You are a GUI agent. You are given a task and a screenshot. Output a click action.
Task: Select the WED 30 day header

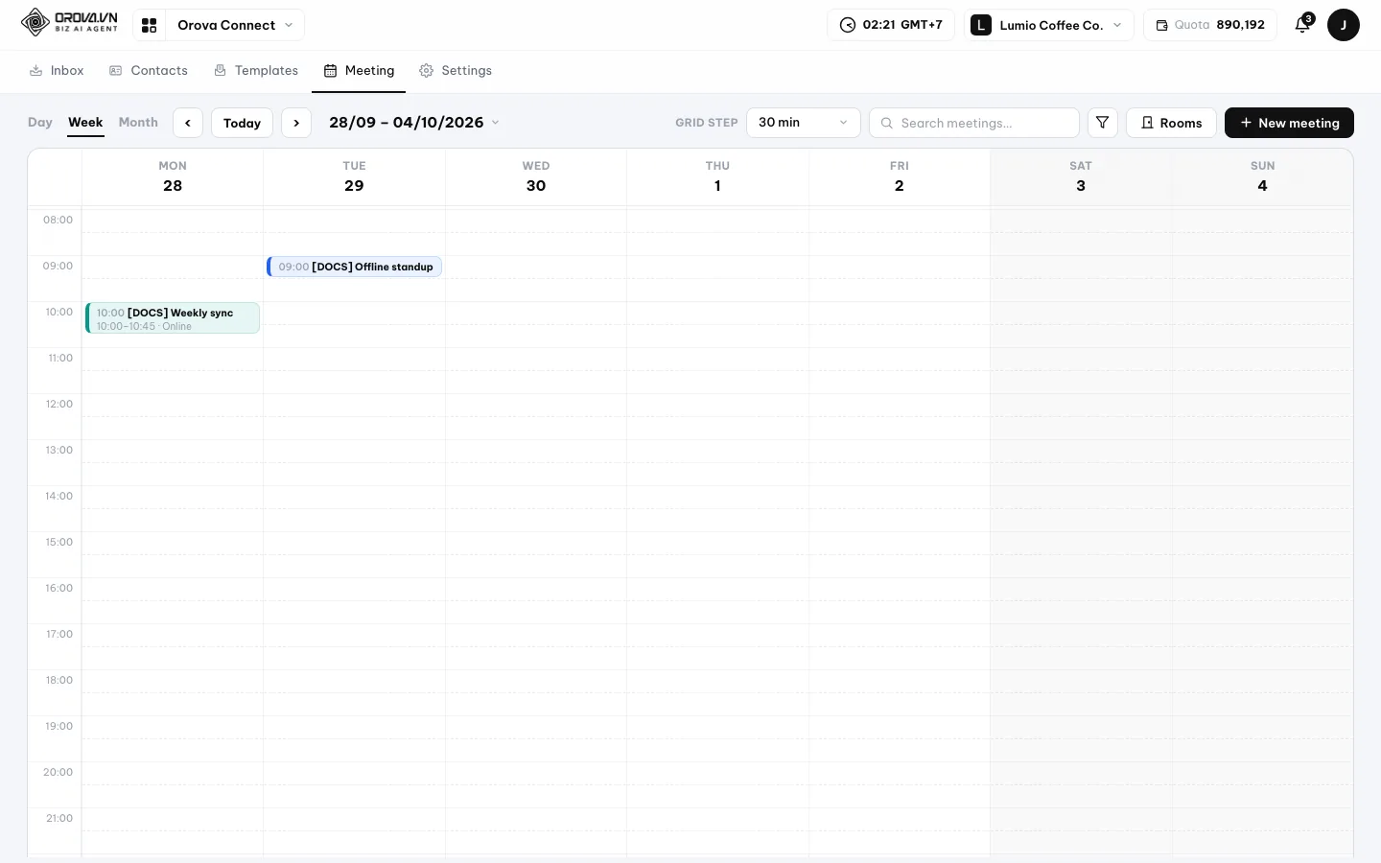536,176
